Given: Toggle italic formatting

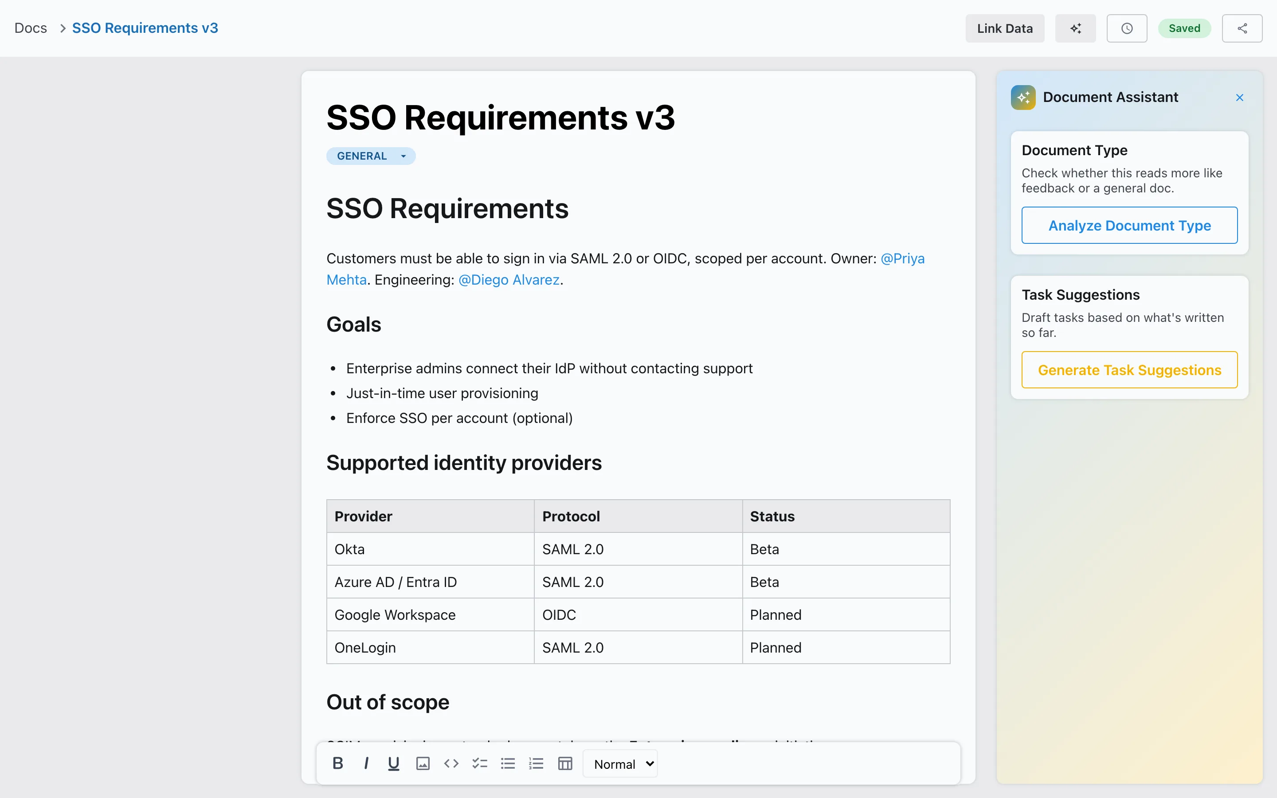Looking at the screenshot, I should [366, 763].
